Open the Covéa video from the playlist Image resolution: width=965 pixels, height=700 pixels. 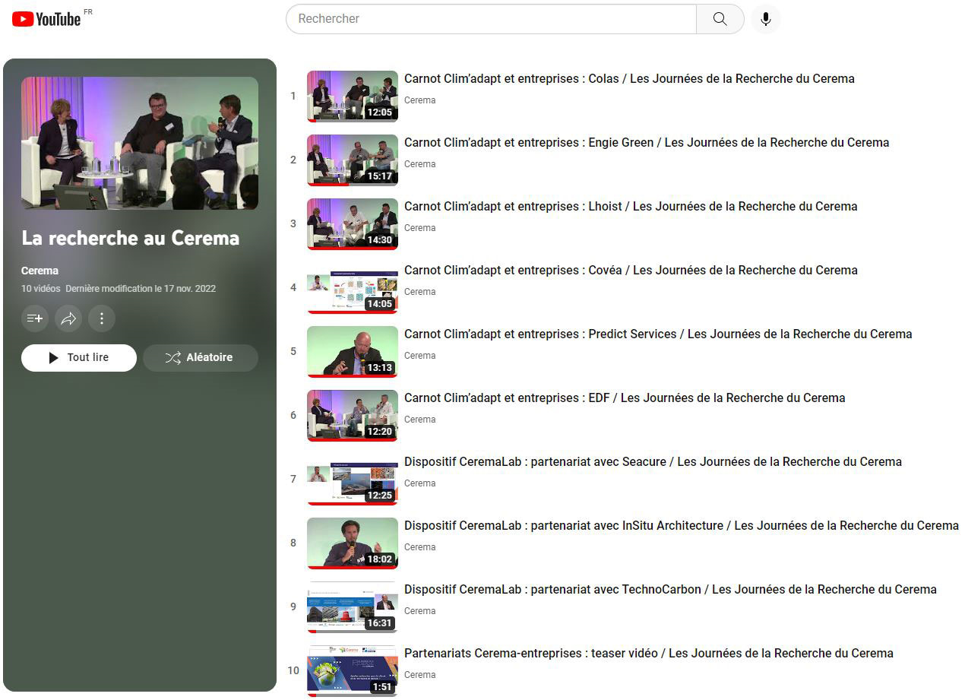click(x=632, y=270)
